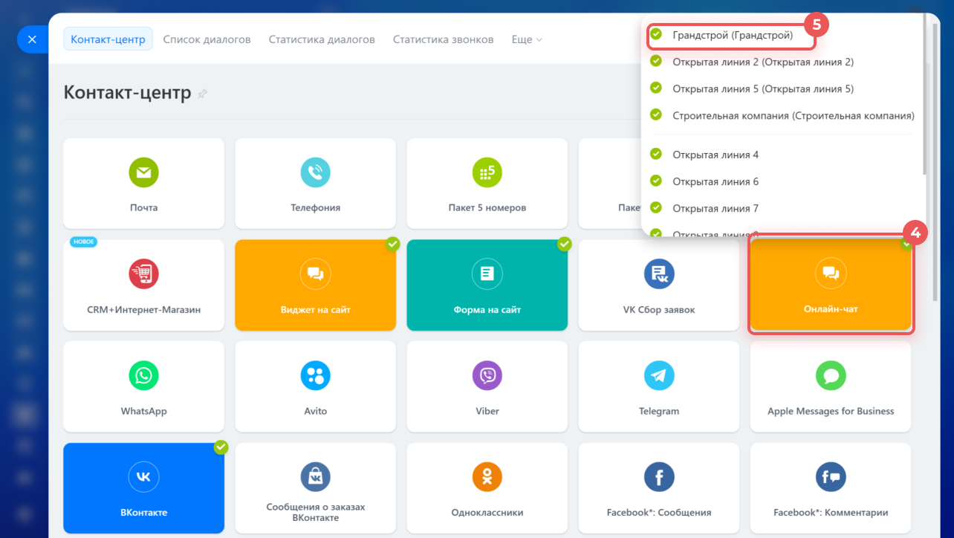Viewport: 954px width, 538px height.
Task: Expand the Еще menu
Action: (x=527, y=39)
